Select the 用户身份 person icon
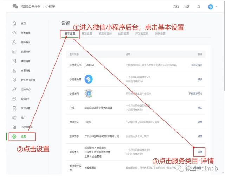 14,42
